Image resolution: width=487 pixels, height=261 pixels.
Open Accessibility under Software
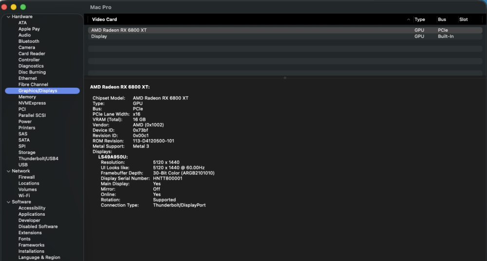pos(32,208)
